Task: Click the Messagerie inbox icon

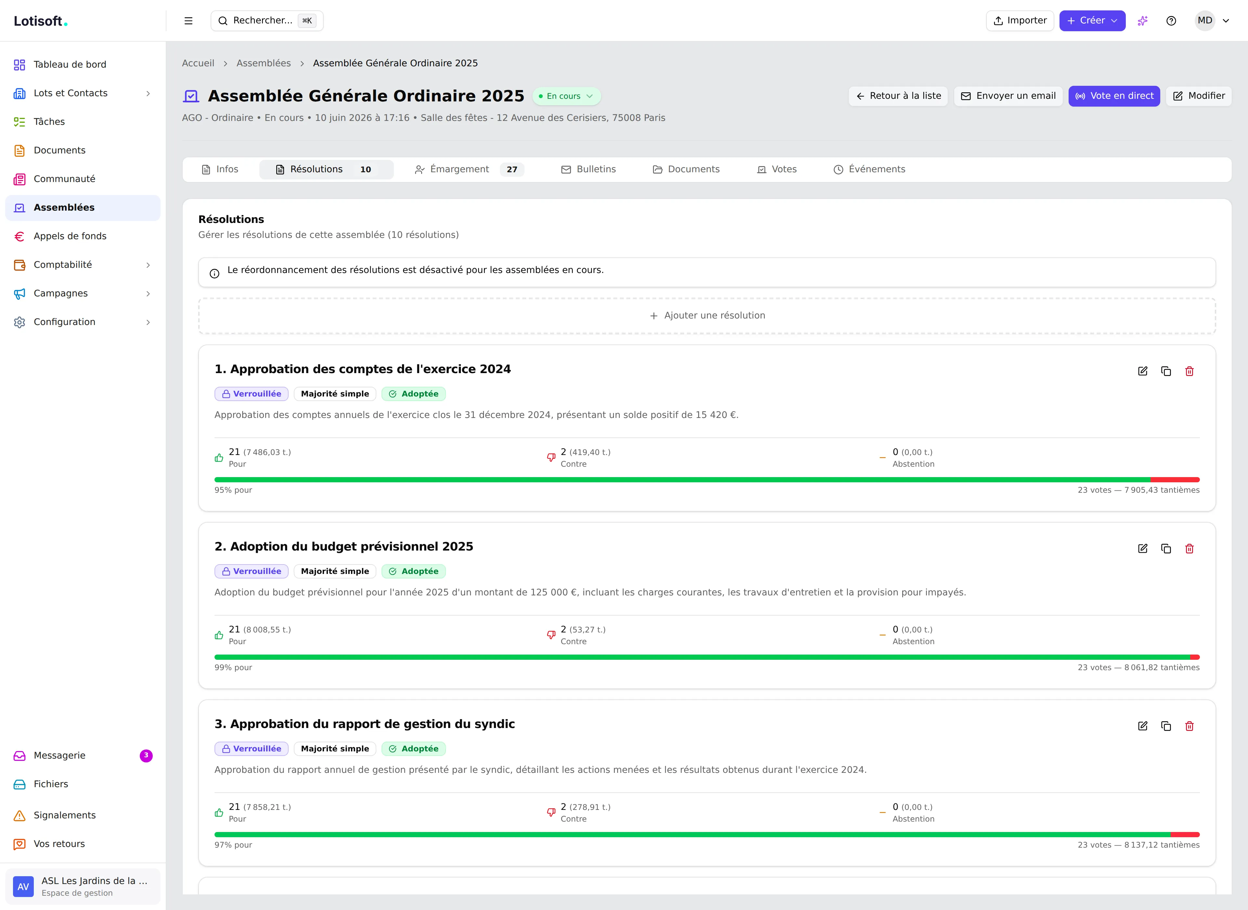Action: coord(19,756)
